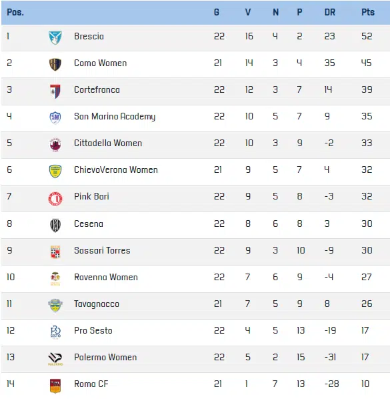Open the Tavagnacco team name link
Image resolution: width=390 pixels, height=399 pixels.
click(x=97, y=304)
